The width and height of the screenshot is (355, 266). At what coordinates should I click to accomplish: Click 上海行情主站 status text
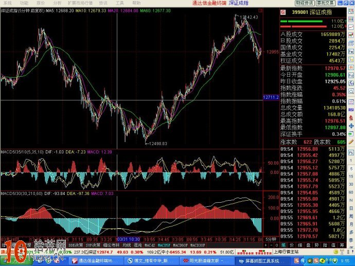tap(286, 252)
